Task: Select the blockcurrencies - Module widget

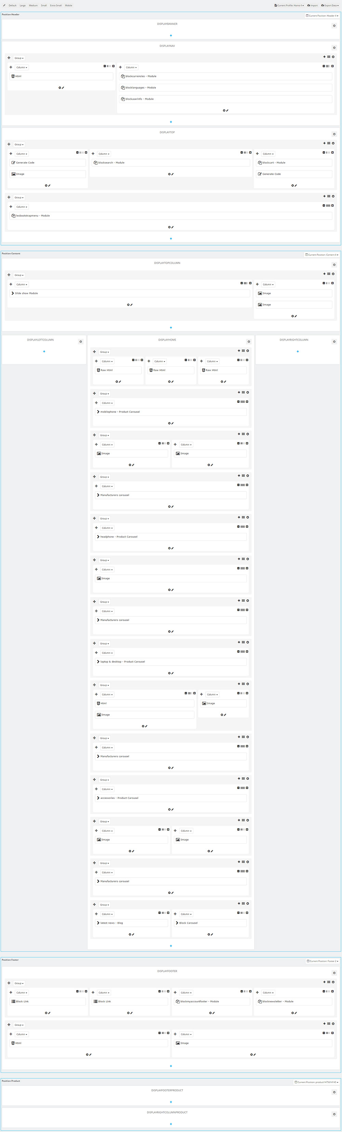Action: coord(225,76)
